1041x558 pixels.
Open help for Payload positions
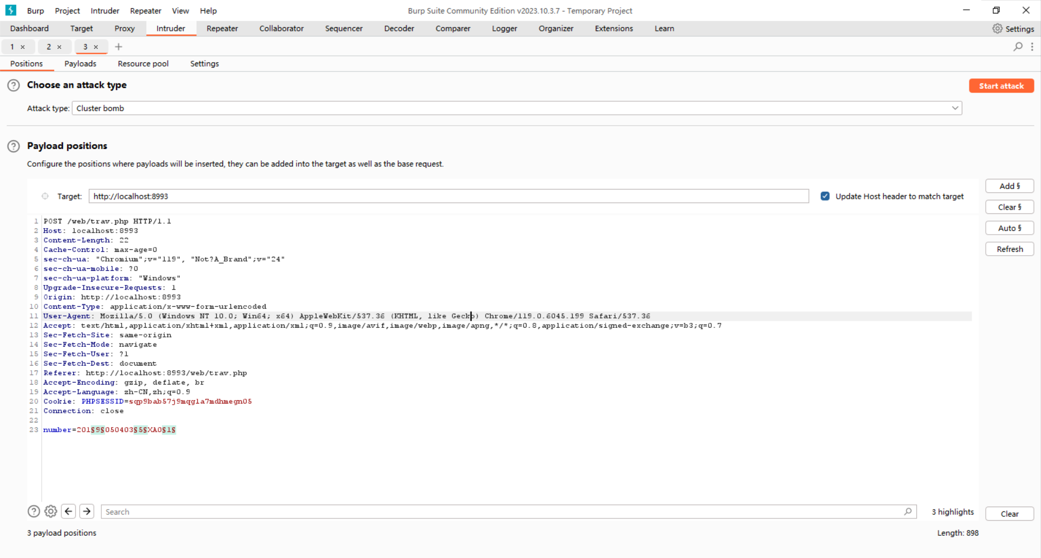pos(14,146)
